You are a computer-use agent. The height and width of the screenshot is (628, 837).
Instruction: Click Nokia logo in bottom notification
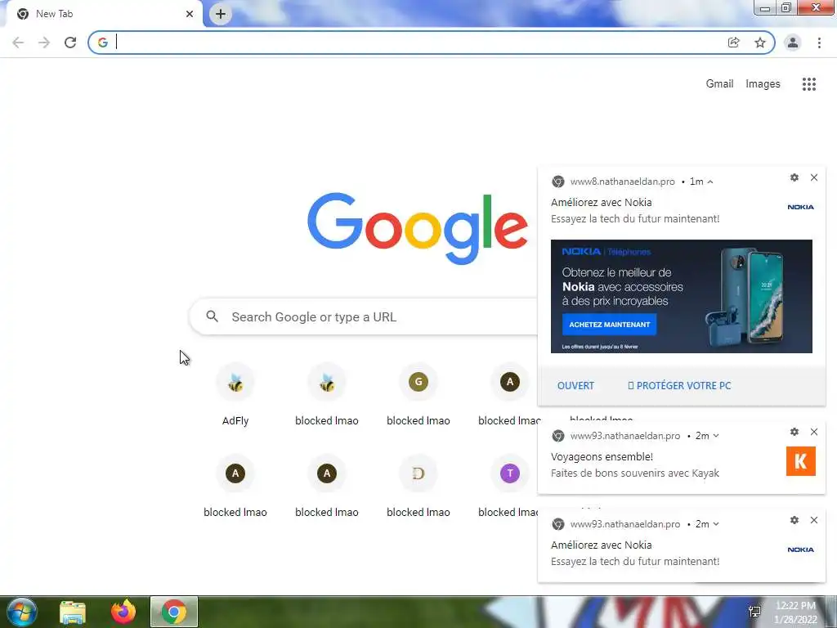(801, 549)
